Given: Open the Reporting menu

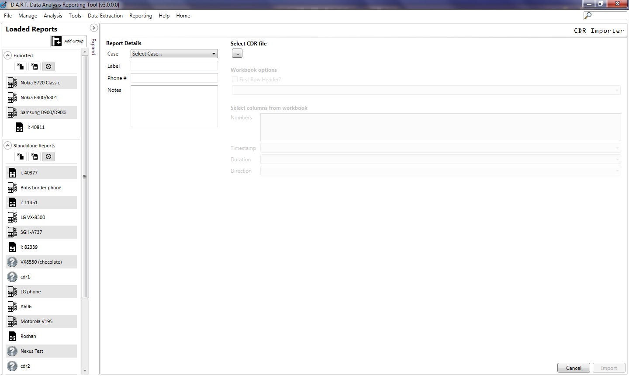Looking at the screenshot, I should coord(141,16).
